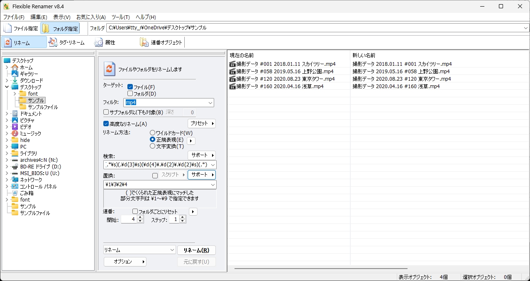Select the ごみ箱 recycle bin icon

pyautogui.click(x=15, y=193)
